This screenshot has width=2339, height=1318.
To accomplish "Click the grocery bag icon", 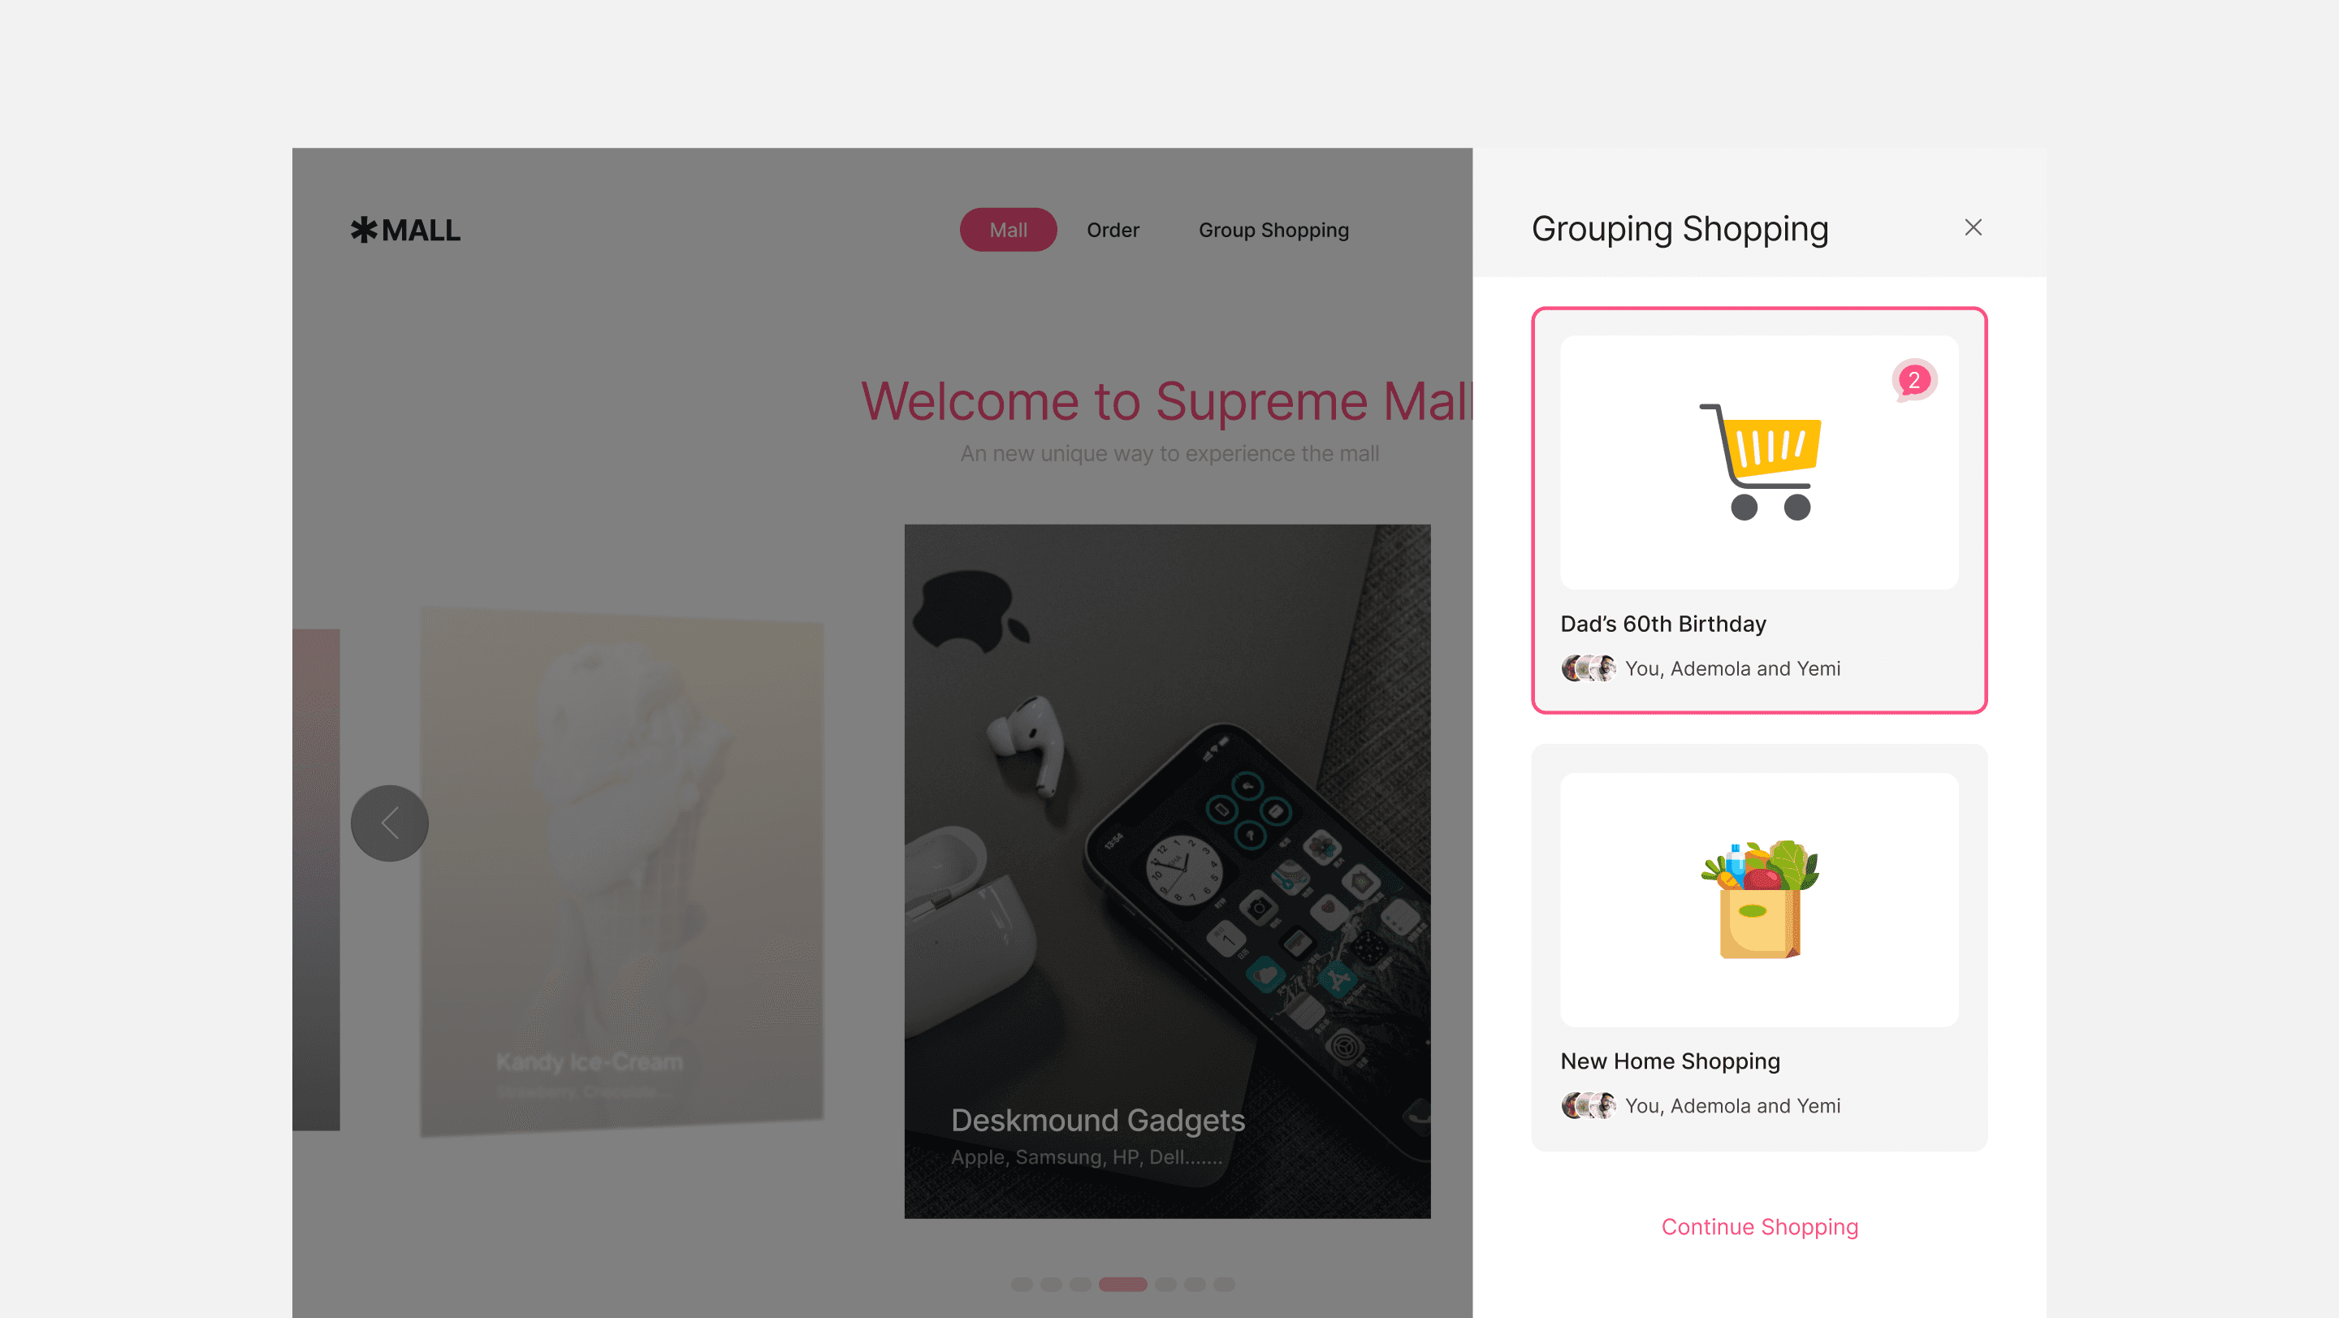I will (1760, 900).
